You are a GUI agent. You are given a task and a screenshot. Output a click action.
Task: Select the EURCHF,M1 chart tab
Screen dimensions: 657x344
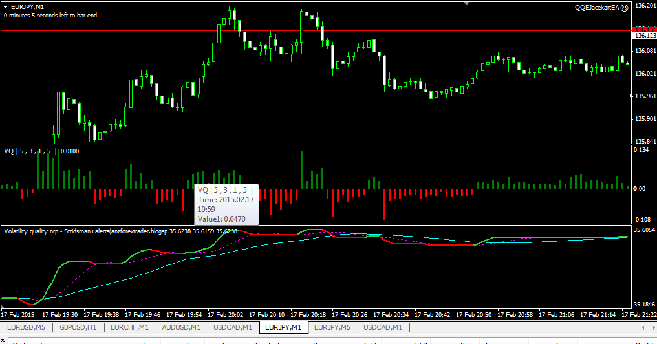129,327
